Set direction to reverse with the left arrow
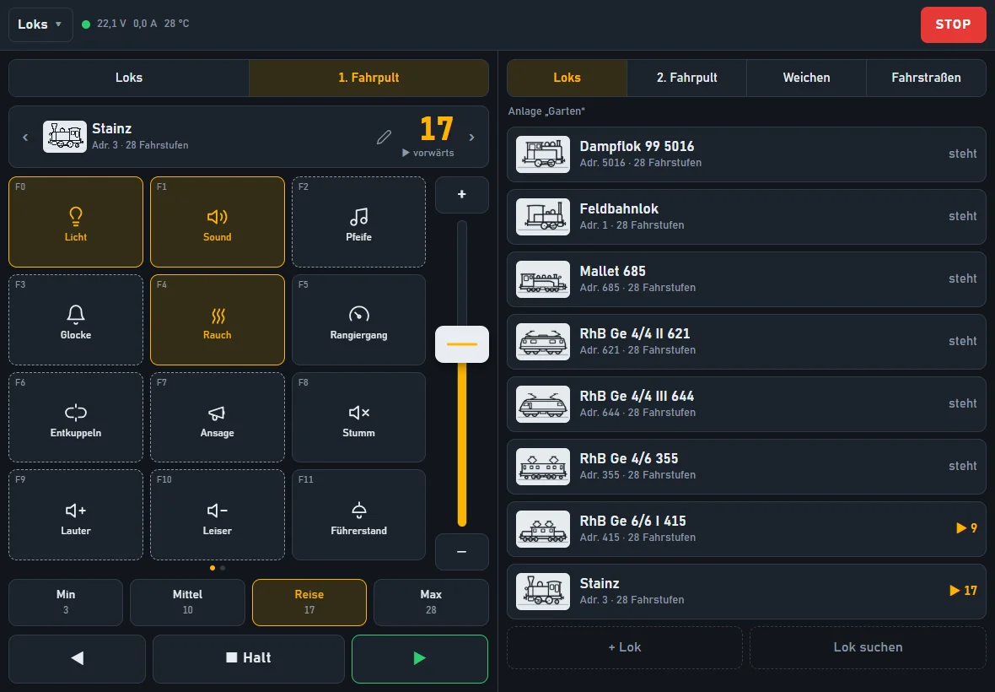995x692 pixels. [x=77, y=658]
